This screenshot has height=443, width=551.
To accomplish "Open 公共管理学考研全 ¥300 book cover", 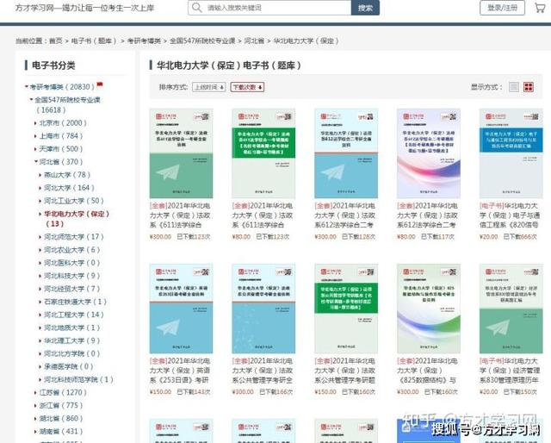I will tap(263, 309).
